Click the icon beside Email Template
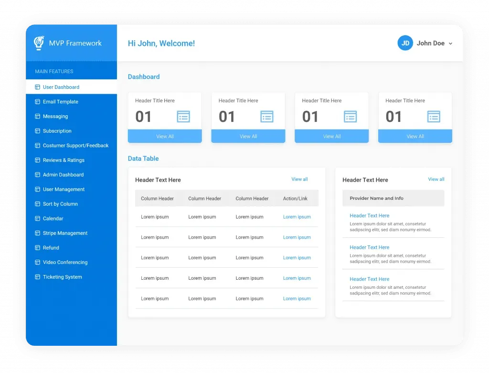The image size is (489, 373). click(37, 101)
